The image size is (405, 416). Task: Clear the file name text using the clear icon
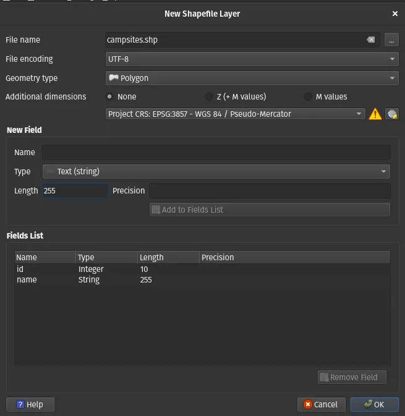pyautogui.click(x=371, y=40)
